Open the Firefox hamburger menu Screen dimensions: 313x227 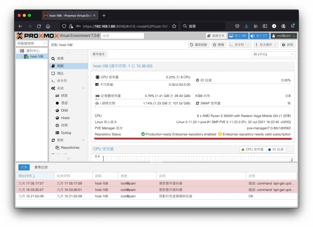click(x=293, y=26)
